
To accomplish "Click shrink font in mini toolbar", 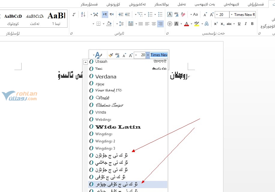I will coord(124,55).
